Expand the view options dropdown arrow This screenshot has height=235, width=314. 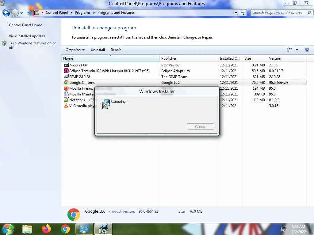click(x=297, y=50)
